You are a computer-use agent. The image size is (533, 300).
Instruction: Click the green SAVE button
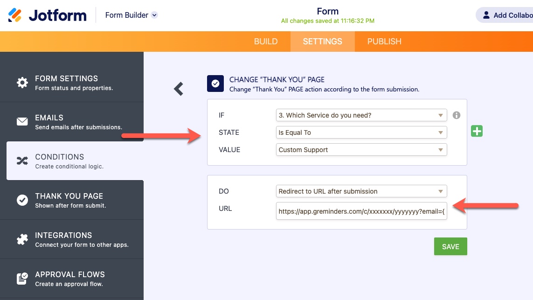(x=450, y=246)
